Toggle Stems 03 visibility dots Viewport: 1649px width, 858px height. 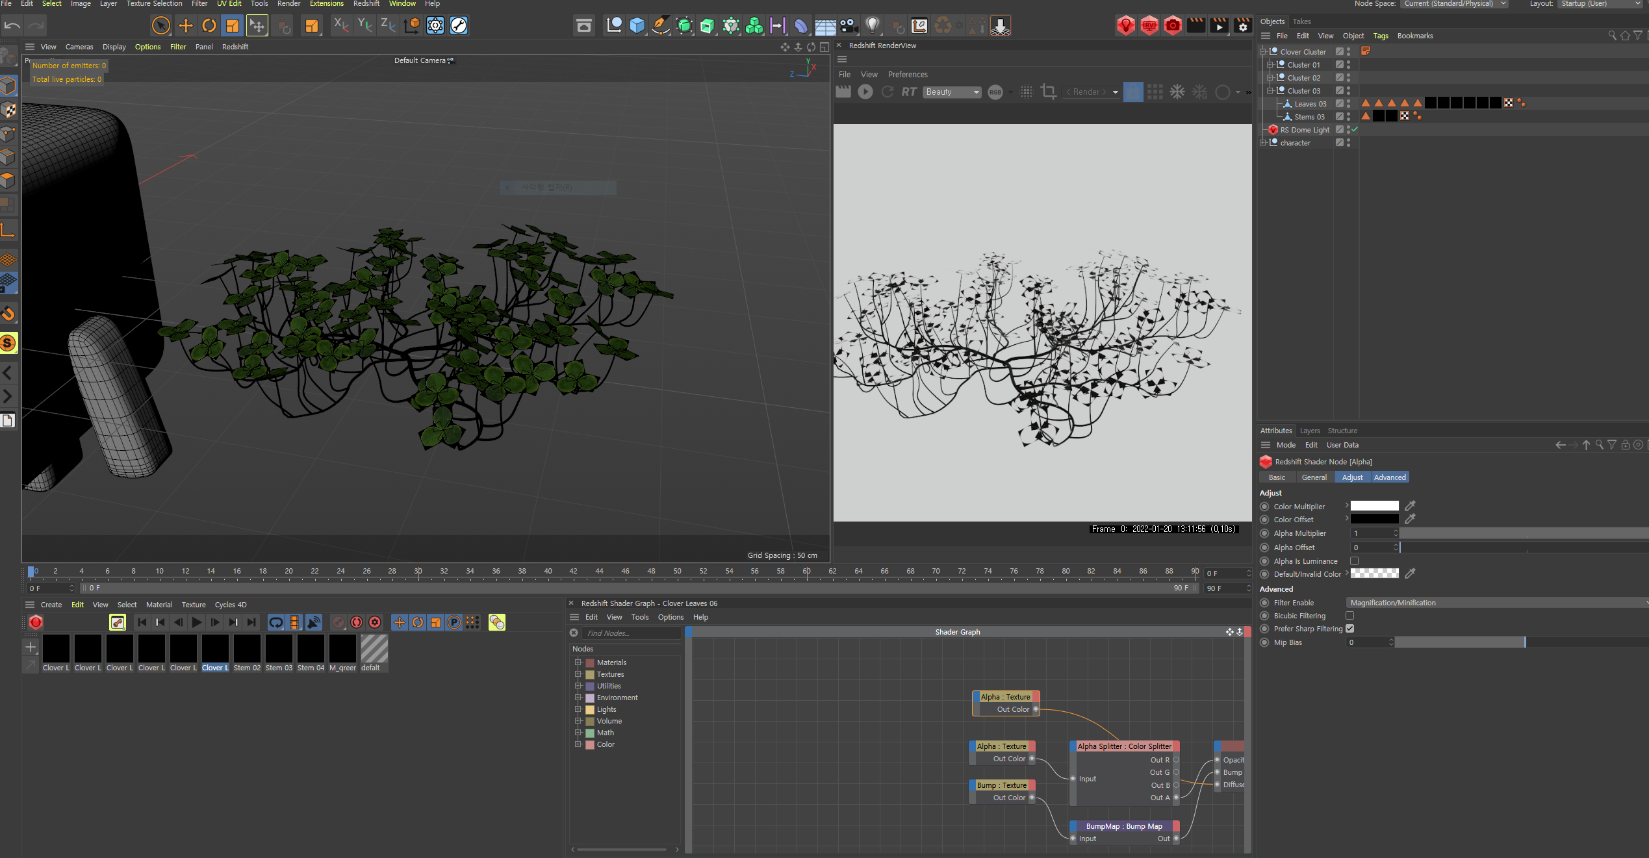coord(1348,117)
